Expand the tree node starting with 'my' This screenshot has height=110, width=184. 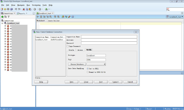click(x=5, y=59)
